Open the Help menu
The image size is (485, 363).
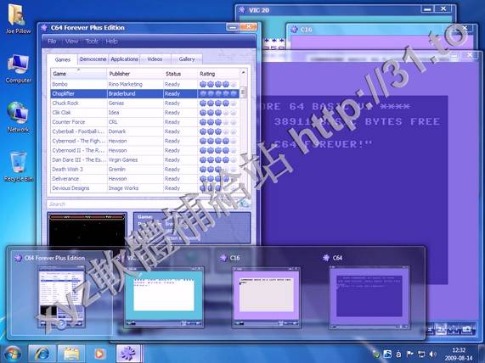[x=111, y=41]
